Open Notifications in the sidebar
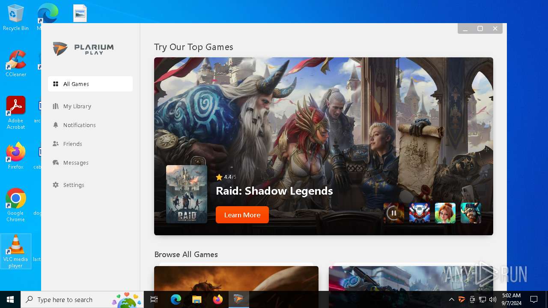Screen dimensions: 548x308 point(90,125)
